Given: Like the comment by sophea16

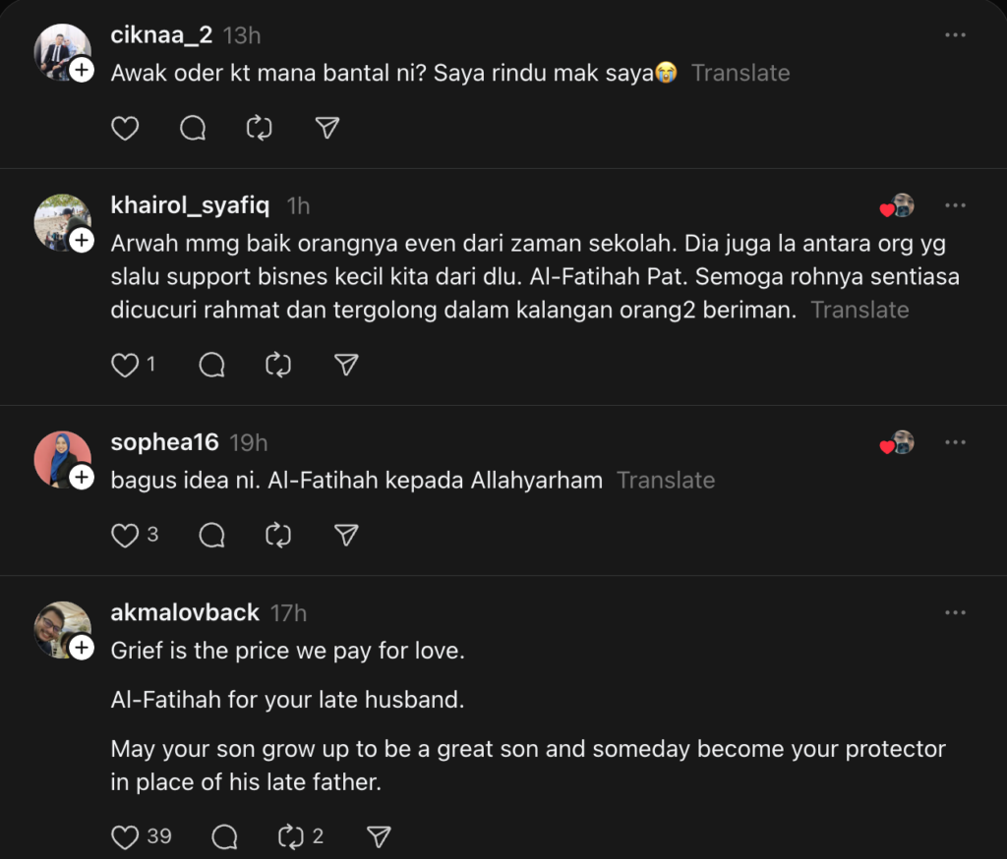Looking at the screenshot, I should click(x=125, y=535).
